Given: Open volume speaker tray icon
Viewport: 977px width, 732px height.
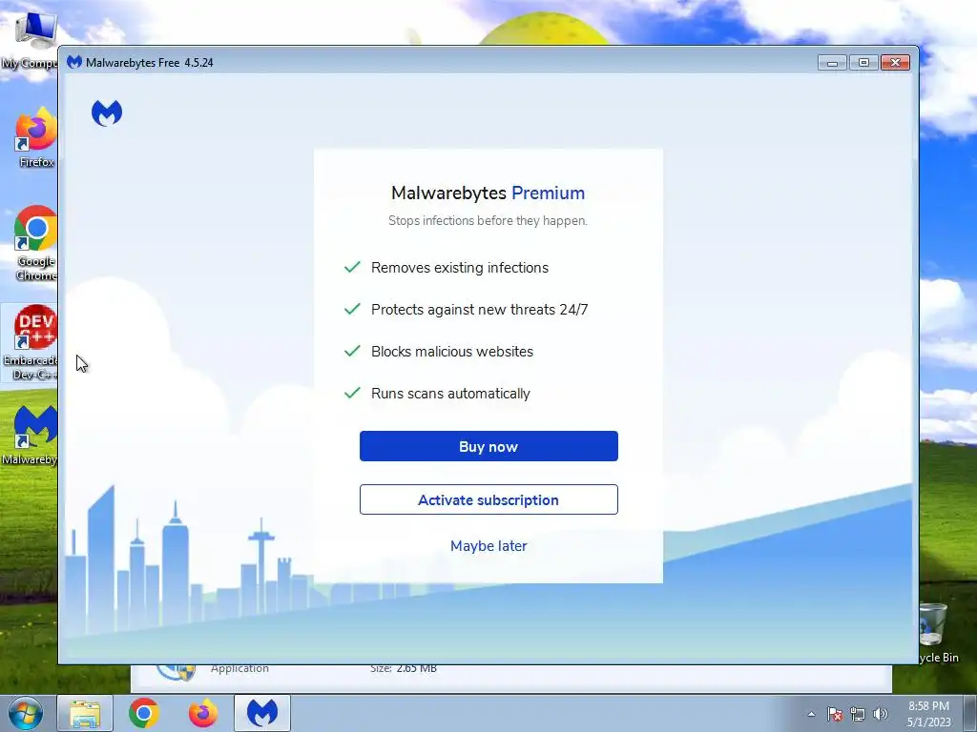Looking at the screenshot, I should click(881, 714).
